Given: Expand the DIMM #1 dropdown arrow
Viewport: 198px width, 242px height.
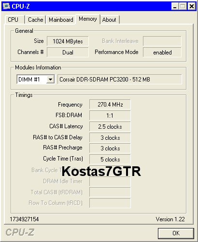Looking at the screenshot, I should click(x=50, y=80).
